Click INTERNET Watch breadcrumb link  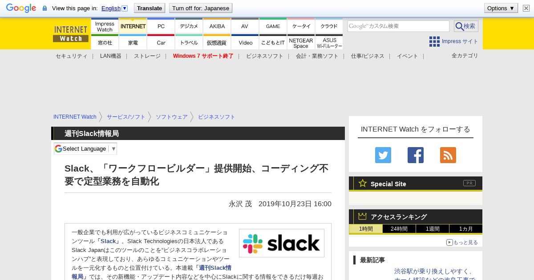(75, 117)
